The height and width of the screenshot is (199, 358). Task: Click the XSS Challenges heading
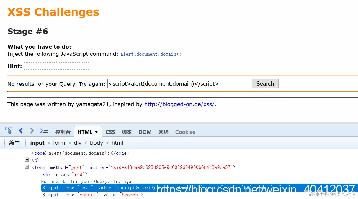pos(53,12)
